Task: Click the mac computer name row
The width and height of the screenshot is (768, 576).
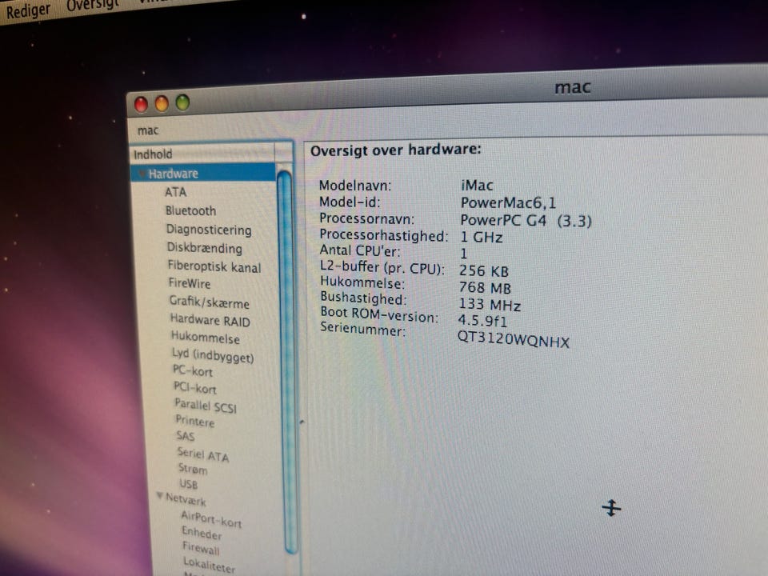Action: coord(148,130)
